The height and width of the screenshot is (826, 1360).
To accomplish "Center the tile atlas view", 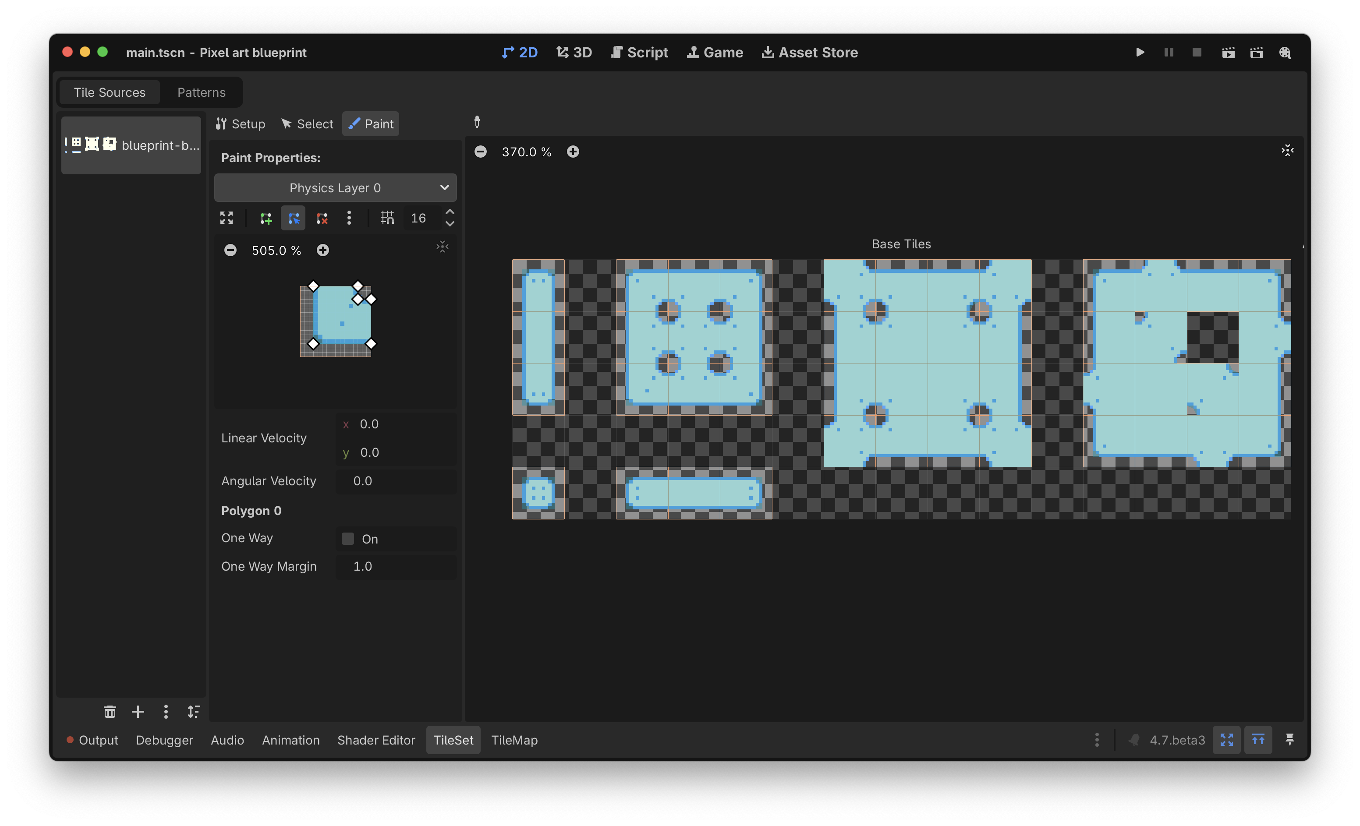I will [x=1287, y=151].
